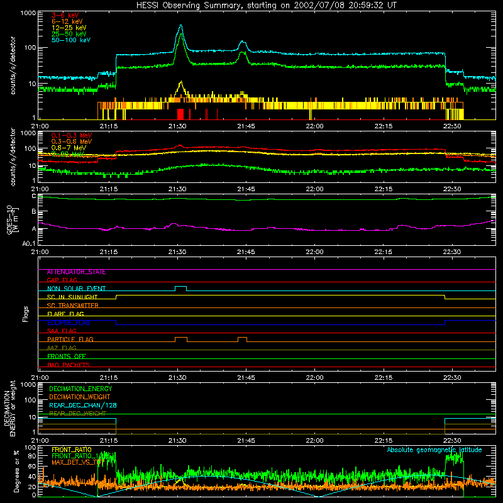Select the REAR_DEC_CHAN/128 legend entry
The width and height of the screenshot is (503, 503).
83,406
